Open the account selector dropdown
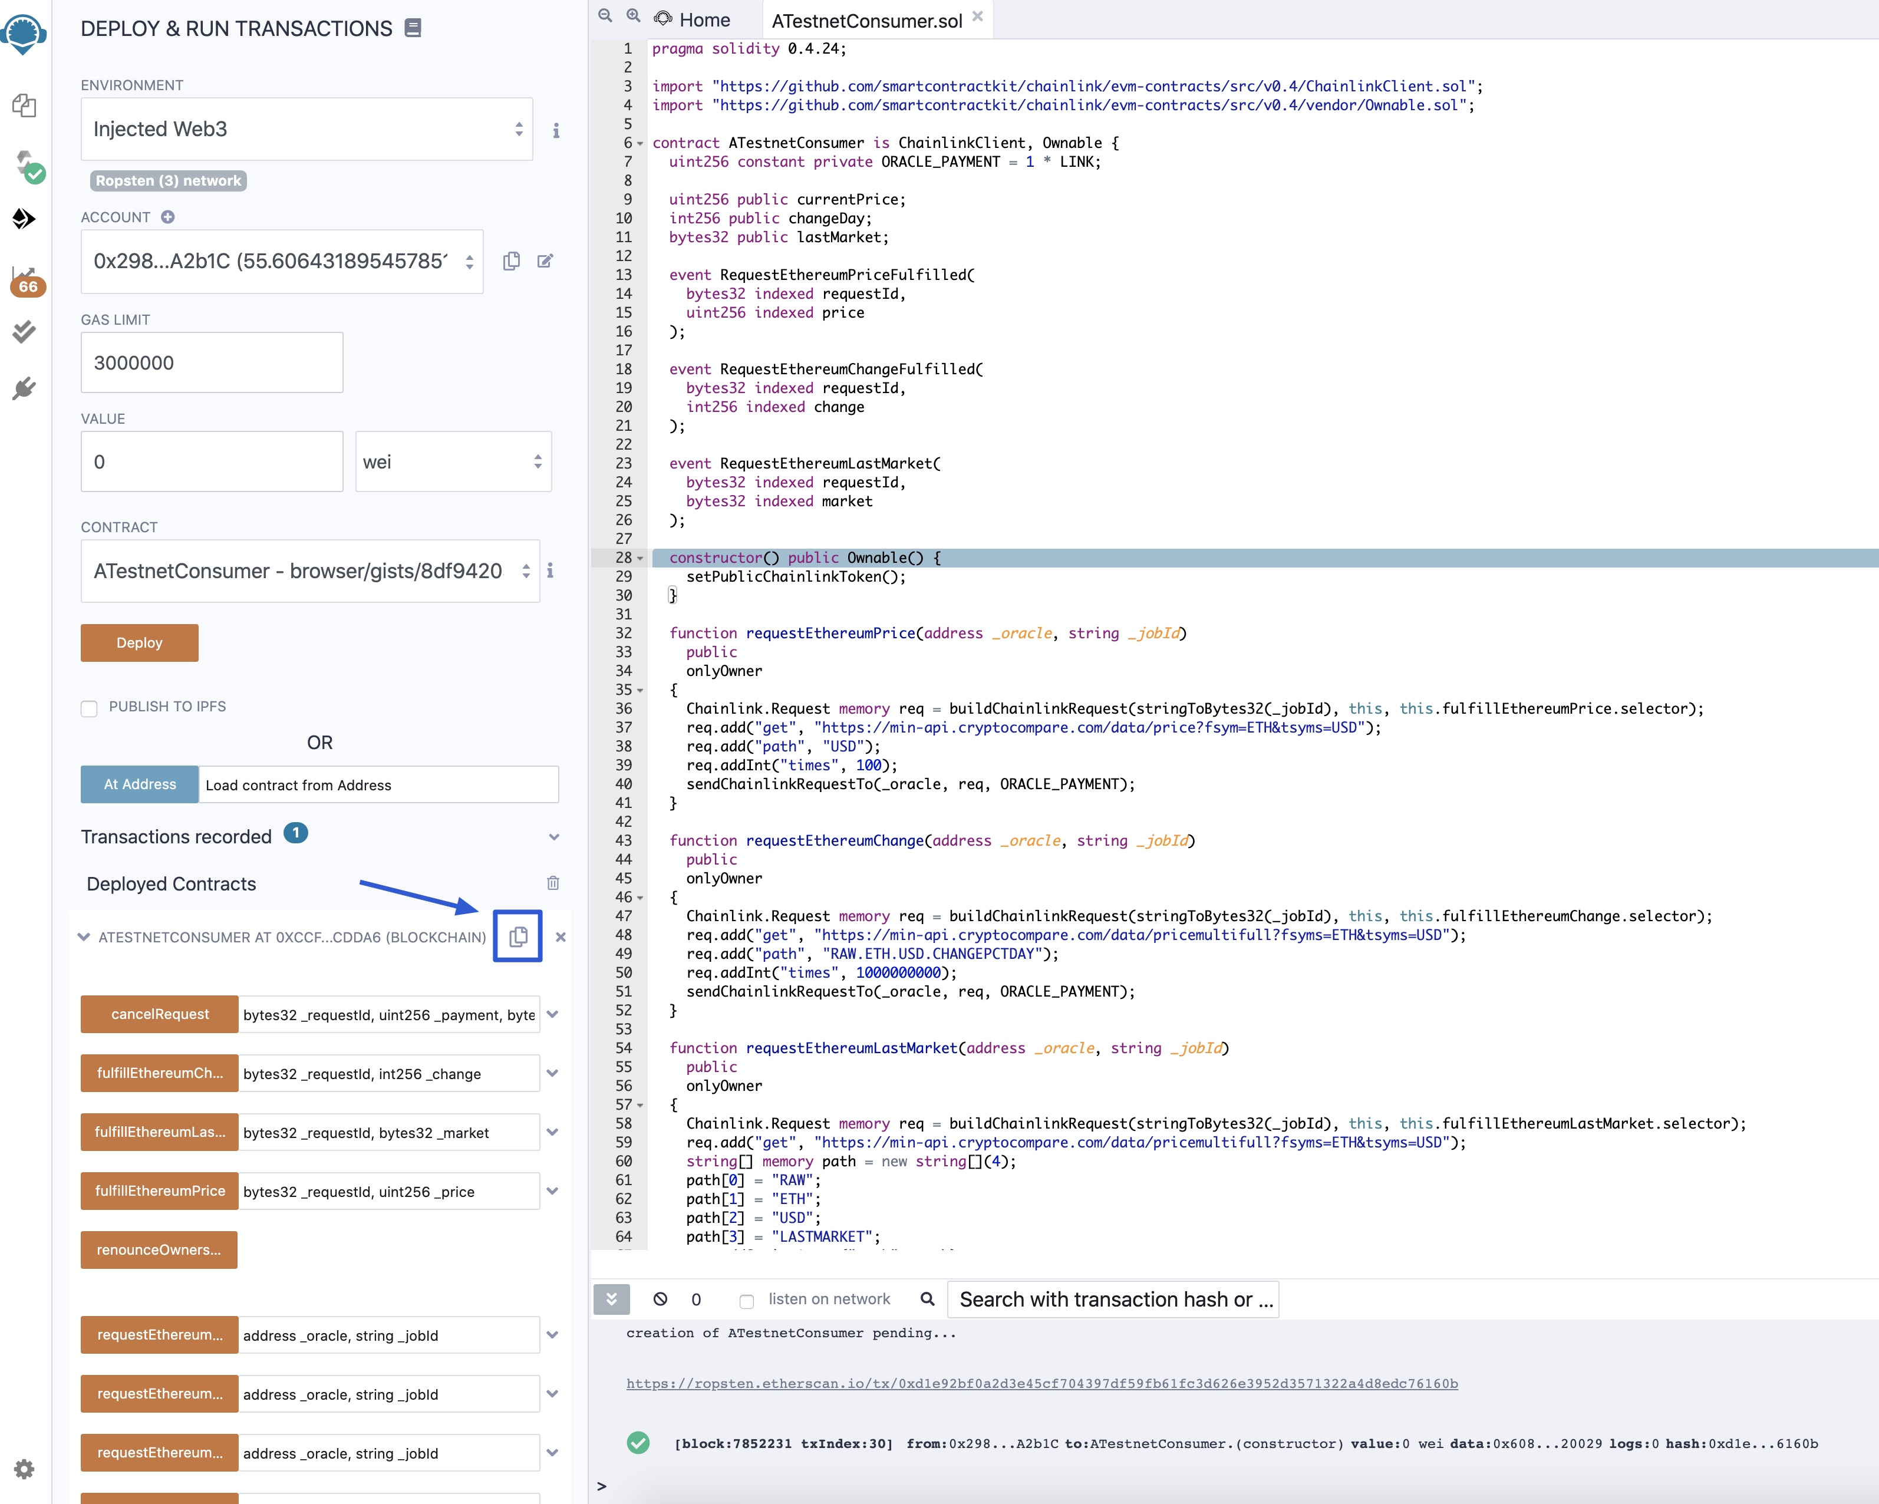1879x1504 pixels. [x=282, y=262]
